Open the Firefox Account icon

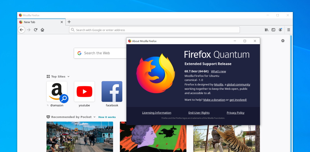coord(280,30)
